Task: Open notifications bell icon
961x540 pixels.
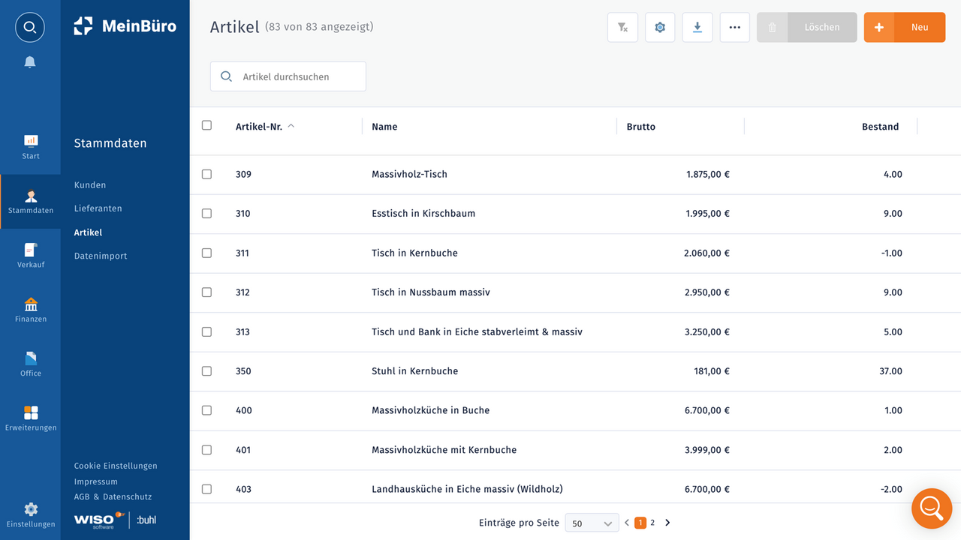Action: (30, 62)
